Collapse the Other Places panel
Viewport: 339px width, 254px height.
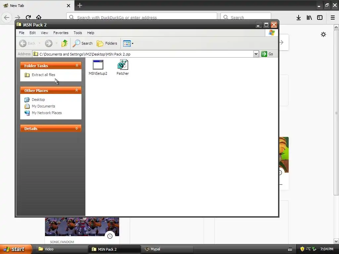77,90
